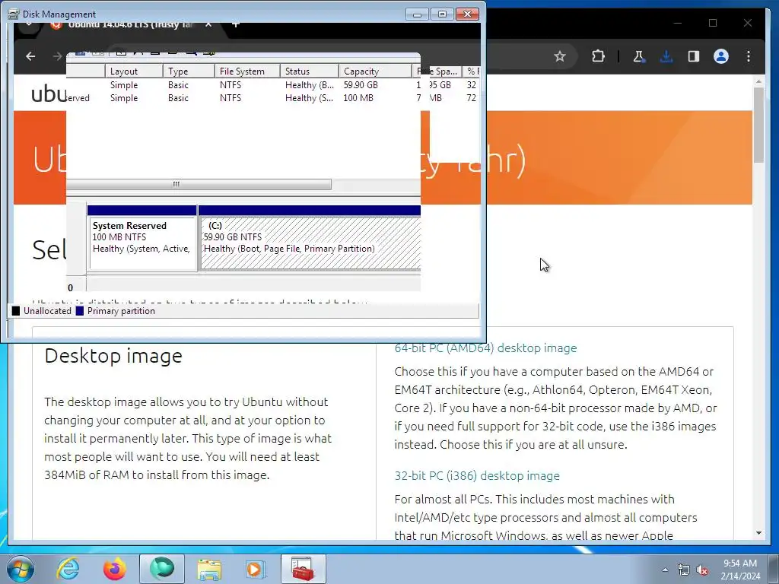Open the 64-bit PC (AMD64) desktop image link
779x584 pixels.
click(x=485, y=348)
